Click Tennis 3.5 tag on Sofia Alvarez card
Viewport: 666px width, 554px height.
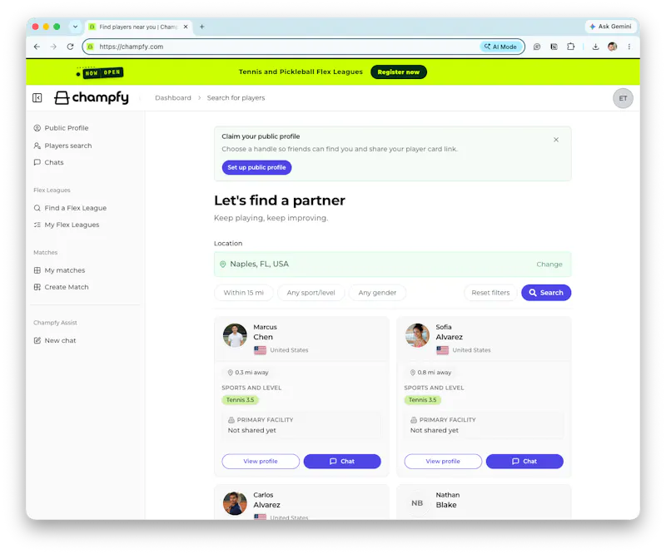tap(423, 400)
